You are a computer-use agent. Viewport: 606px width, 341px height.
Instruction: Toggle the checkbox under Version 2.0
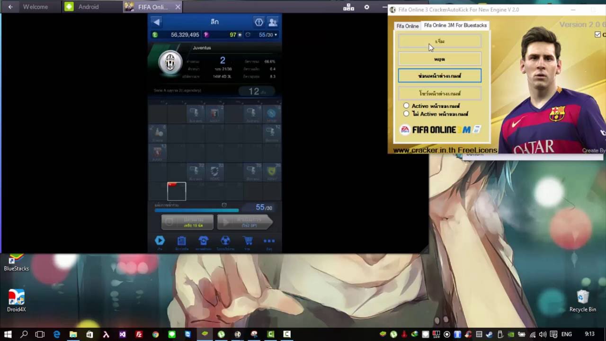click(x=597, y=35)
